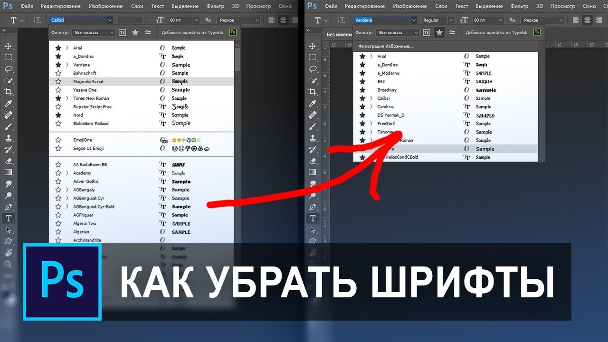The width and height of the screenshot is (608, 342).
Task: Toggle text orientation in left options bar
Action: tap(37, 20)
